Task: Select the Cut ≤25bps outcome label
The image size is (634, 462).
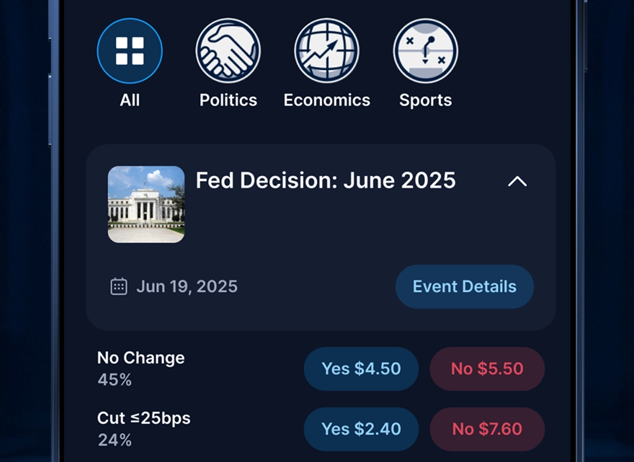Action: tap(143, 417)
